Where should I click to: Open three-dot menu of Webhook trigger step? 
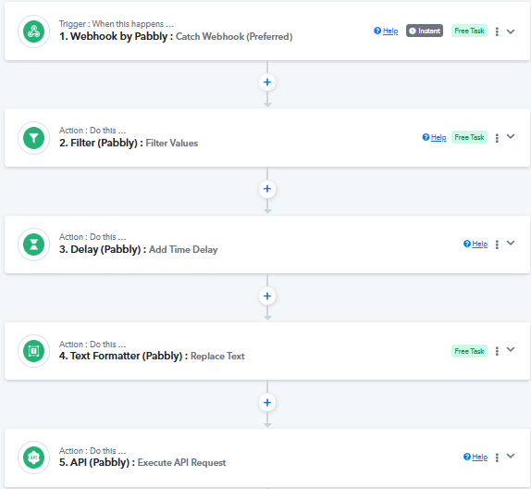point(497,31)
